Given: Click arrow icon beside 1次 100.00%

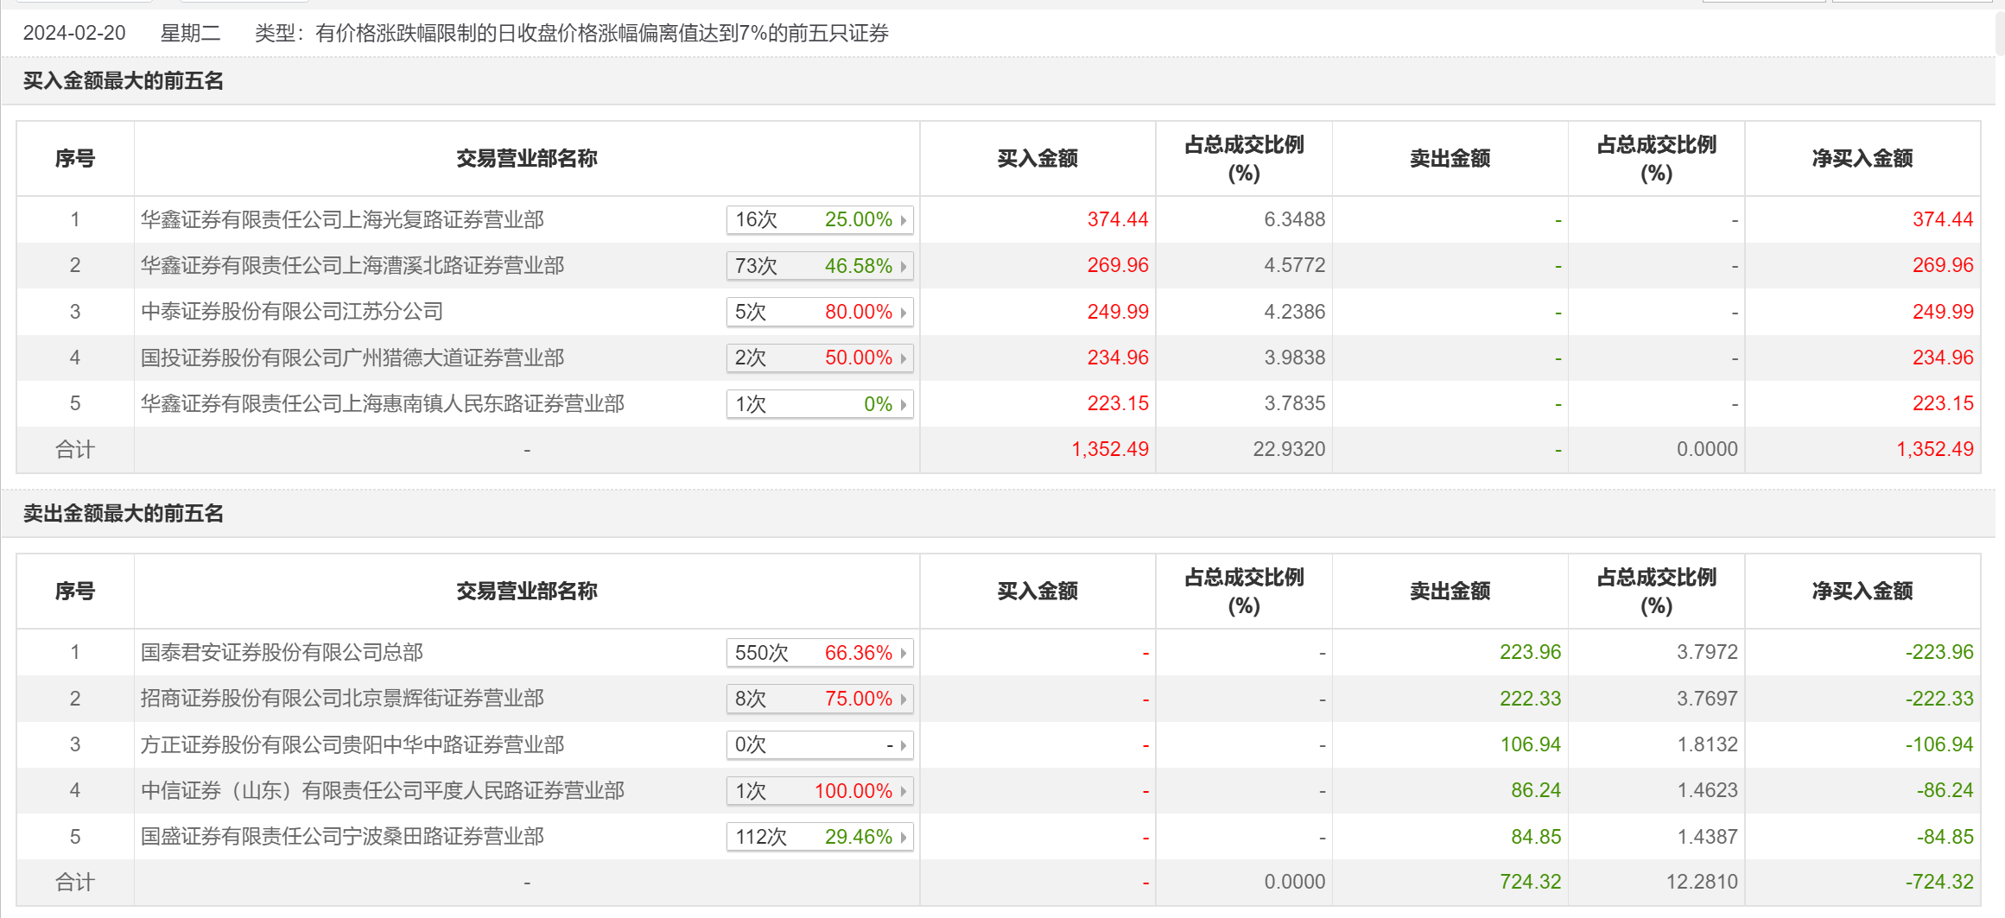Looking at the screenshot, I should (x=904, y=791).
